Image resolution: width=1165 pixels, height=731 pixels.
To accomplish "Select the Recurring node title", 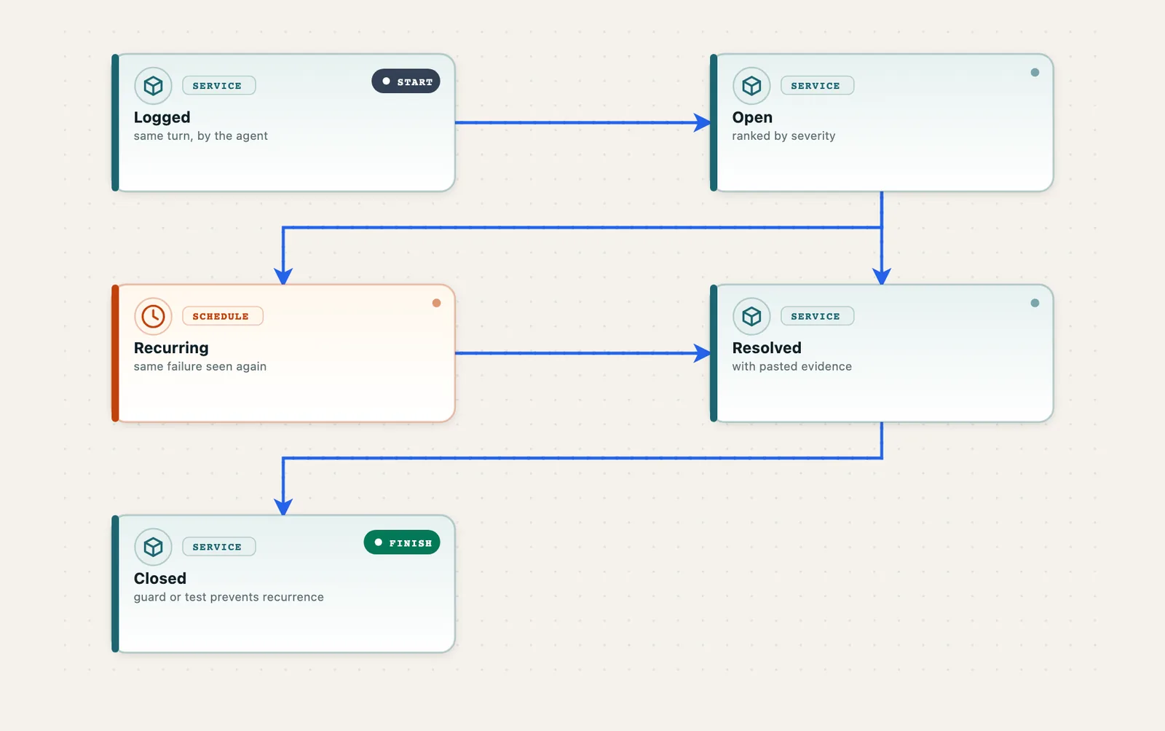I will [x=171, y=348].
